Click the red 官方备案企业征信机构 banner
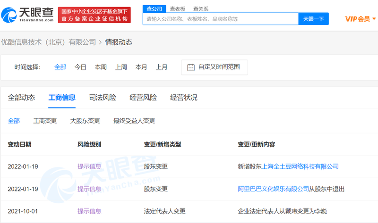The width and height of the screenshot is (378, 223). [94, 15]
